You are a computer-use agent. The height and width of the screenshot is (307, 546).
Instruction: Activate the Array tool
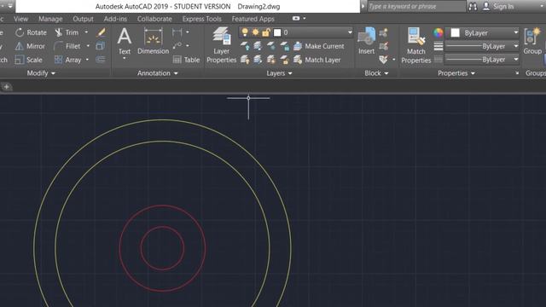[67, 60]
